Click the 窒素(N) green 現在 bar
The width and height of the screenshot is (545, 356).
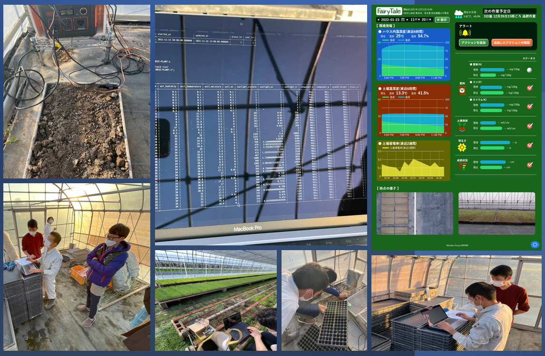coord(488,75)
